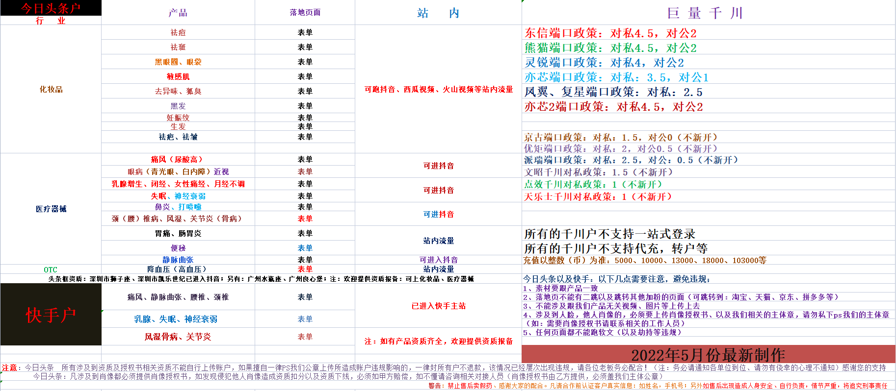
Task: Click rule 1、素材要跟产品一致
Action: click(560, 288)
